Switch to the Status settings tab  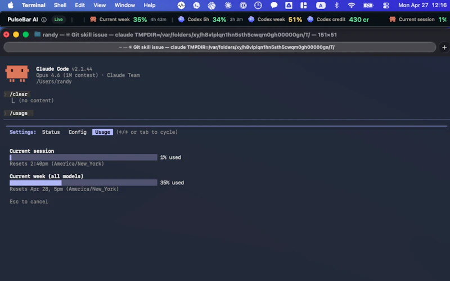[x=51, y=132]
